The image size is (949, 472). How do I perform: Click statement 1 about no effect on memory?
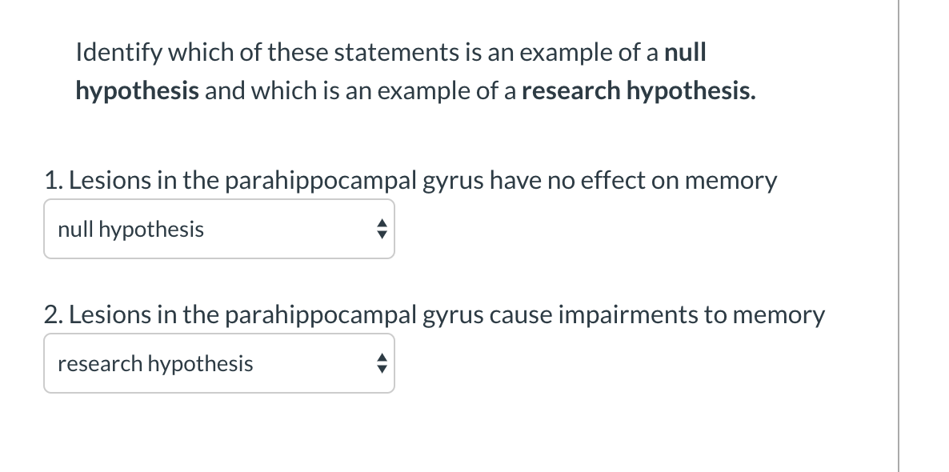pyautogui.click(x=410, y=180)
